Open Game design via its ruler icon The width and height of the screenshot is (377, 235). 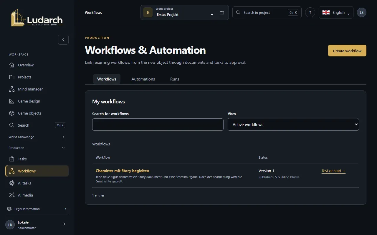[x=12, y=101]
